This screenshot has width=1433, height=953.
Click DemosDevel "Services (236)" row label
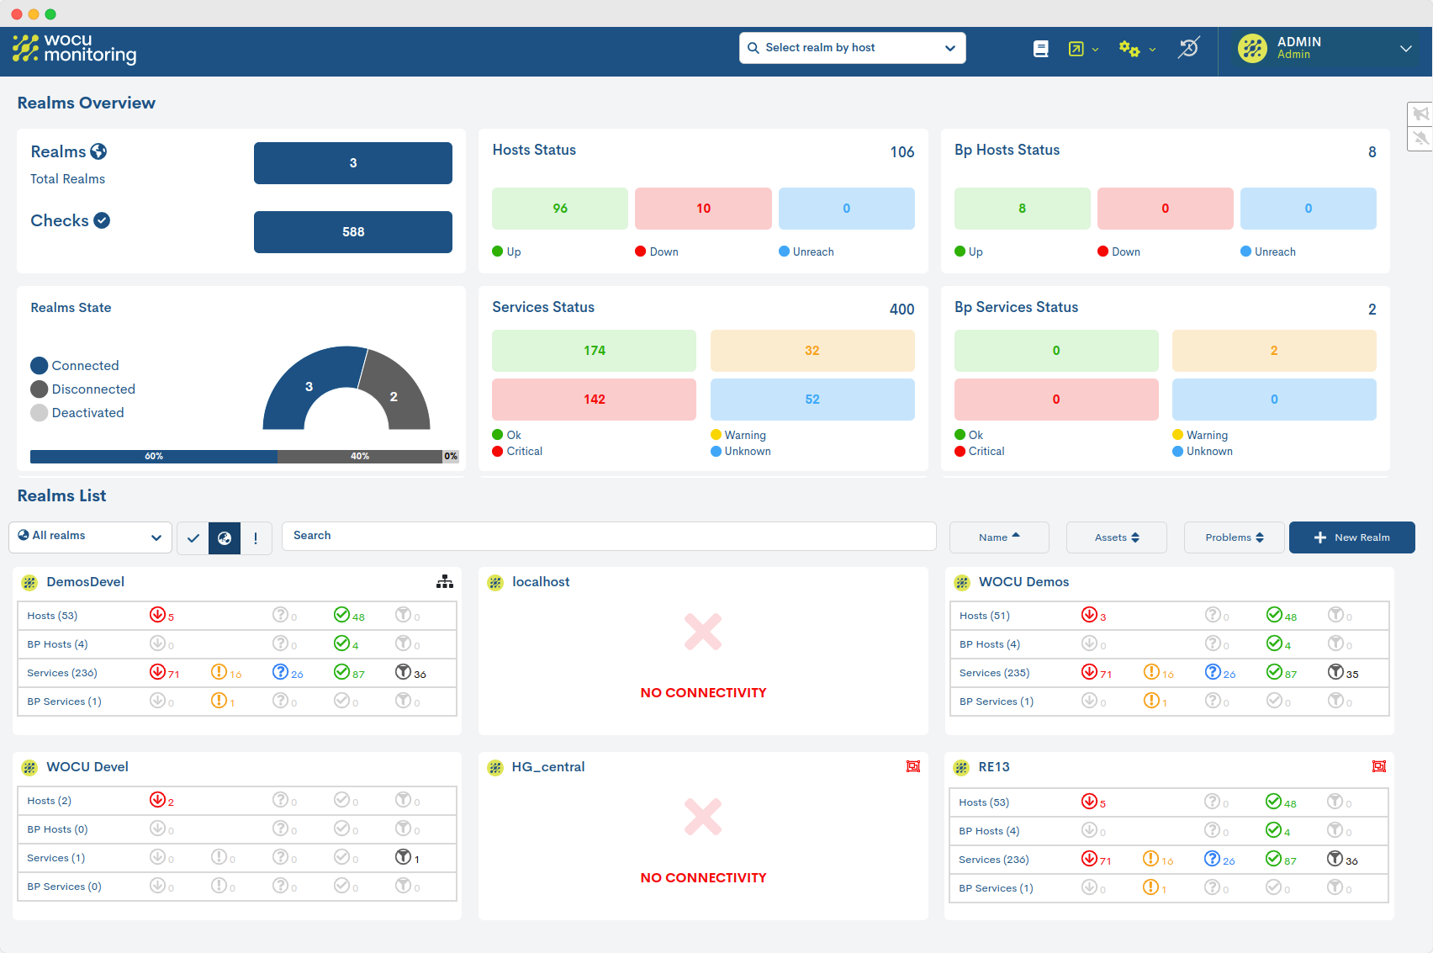(x=62, y=673)
